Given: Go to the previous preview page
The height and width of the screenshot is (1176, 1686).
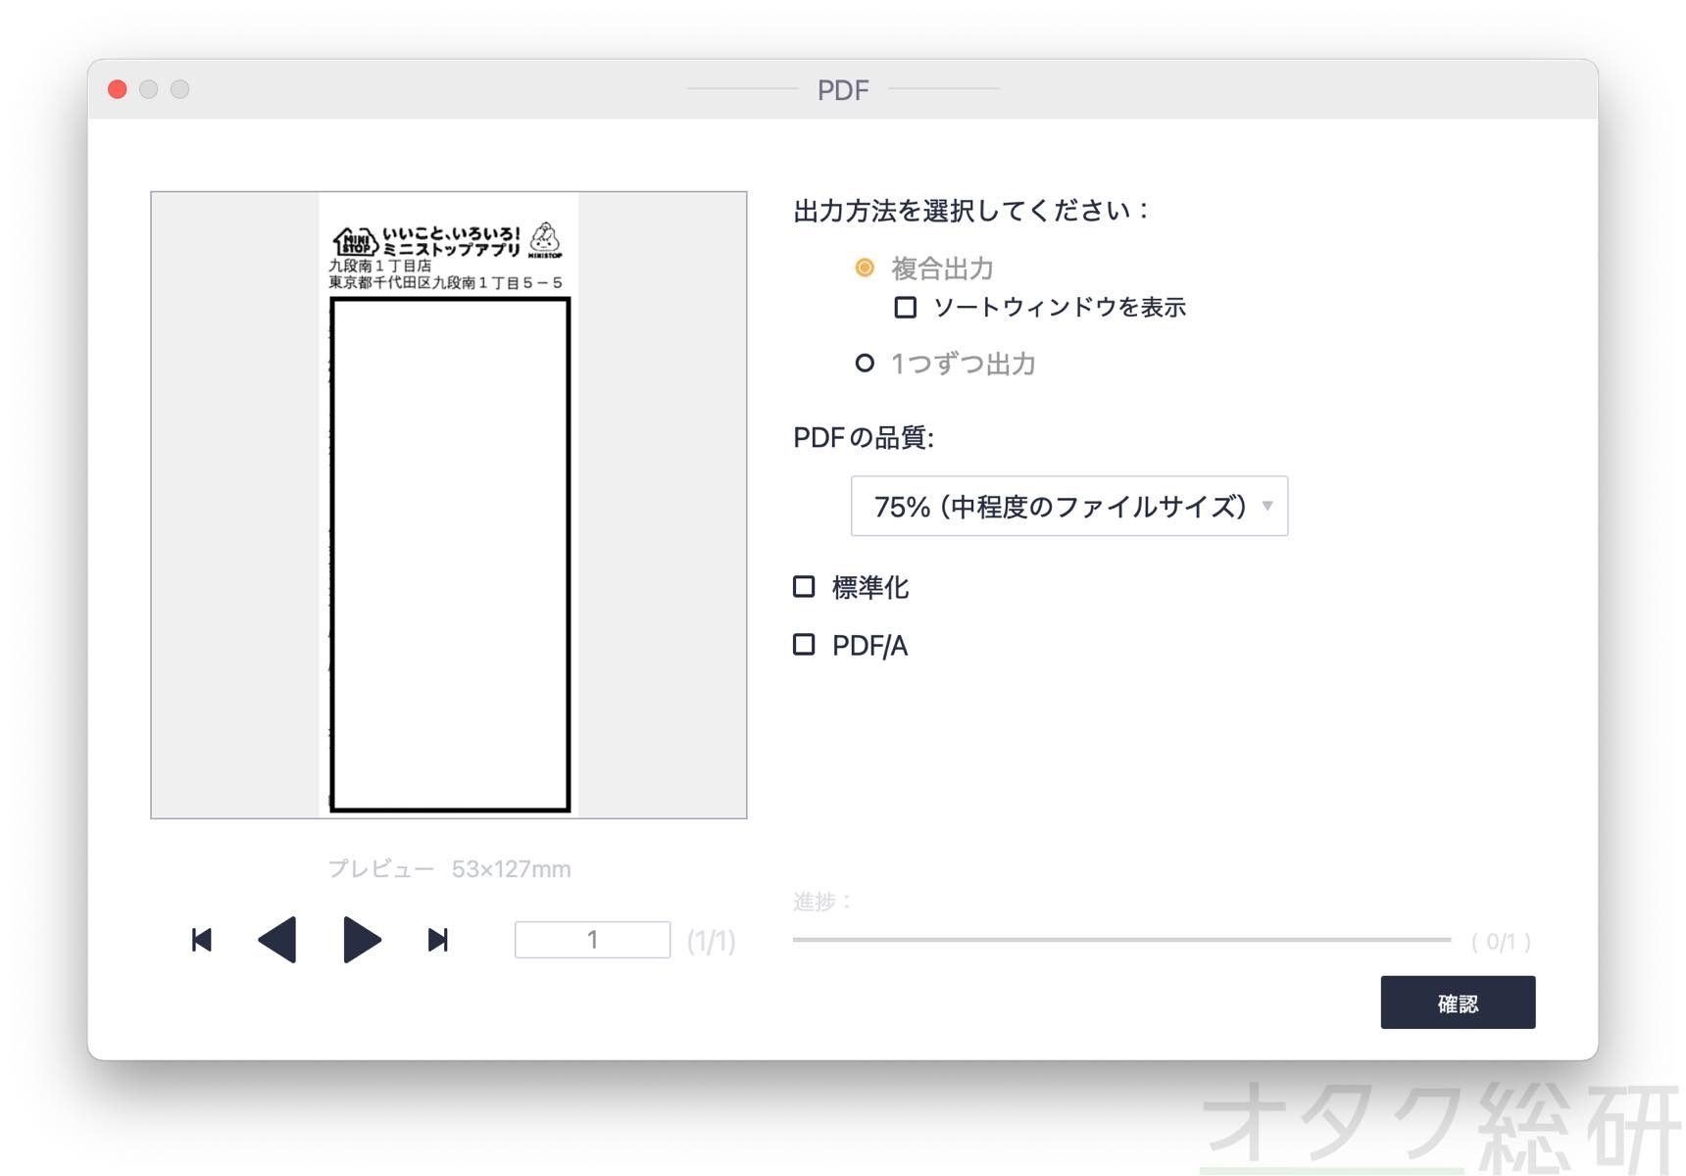Looking at the screenshot, I should [x=277, y=941].
